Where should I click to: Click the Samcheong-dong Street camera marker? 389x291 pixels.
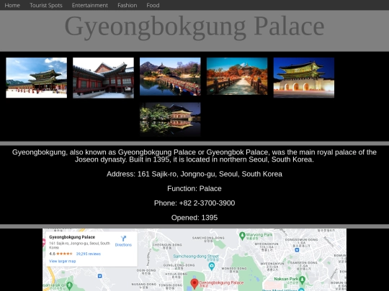click(212, 267)
